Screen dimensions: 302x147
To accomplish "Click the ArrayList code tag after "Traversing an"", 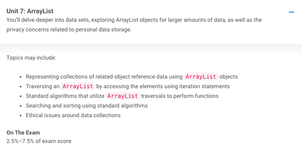I will (x=78, y=86).
